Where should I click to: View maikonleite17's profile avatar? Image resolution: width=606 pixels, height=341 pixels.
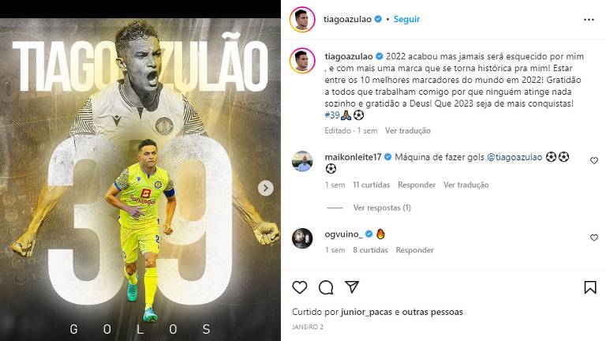click(302, 161)
